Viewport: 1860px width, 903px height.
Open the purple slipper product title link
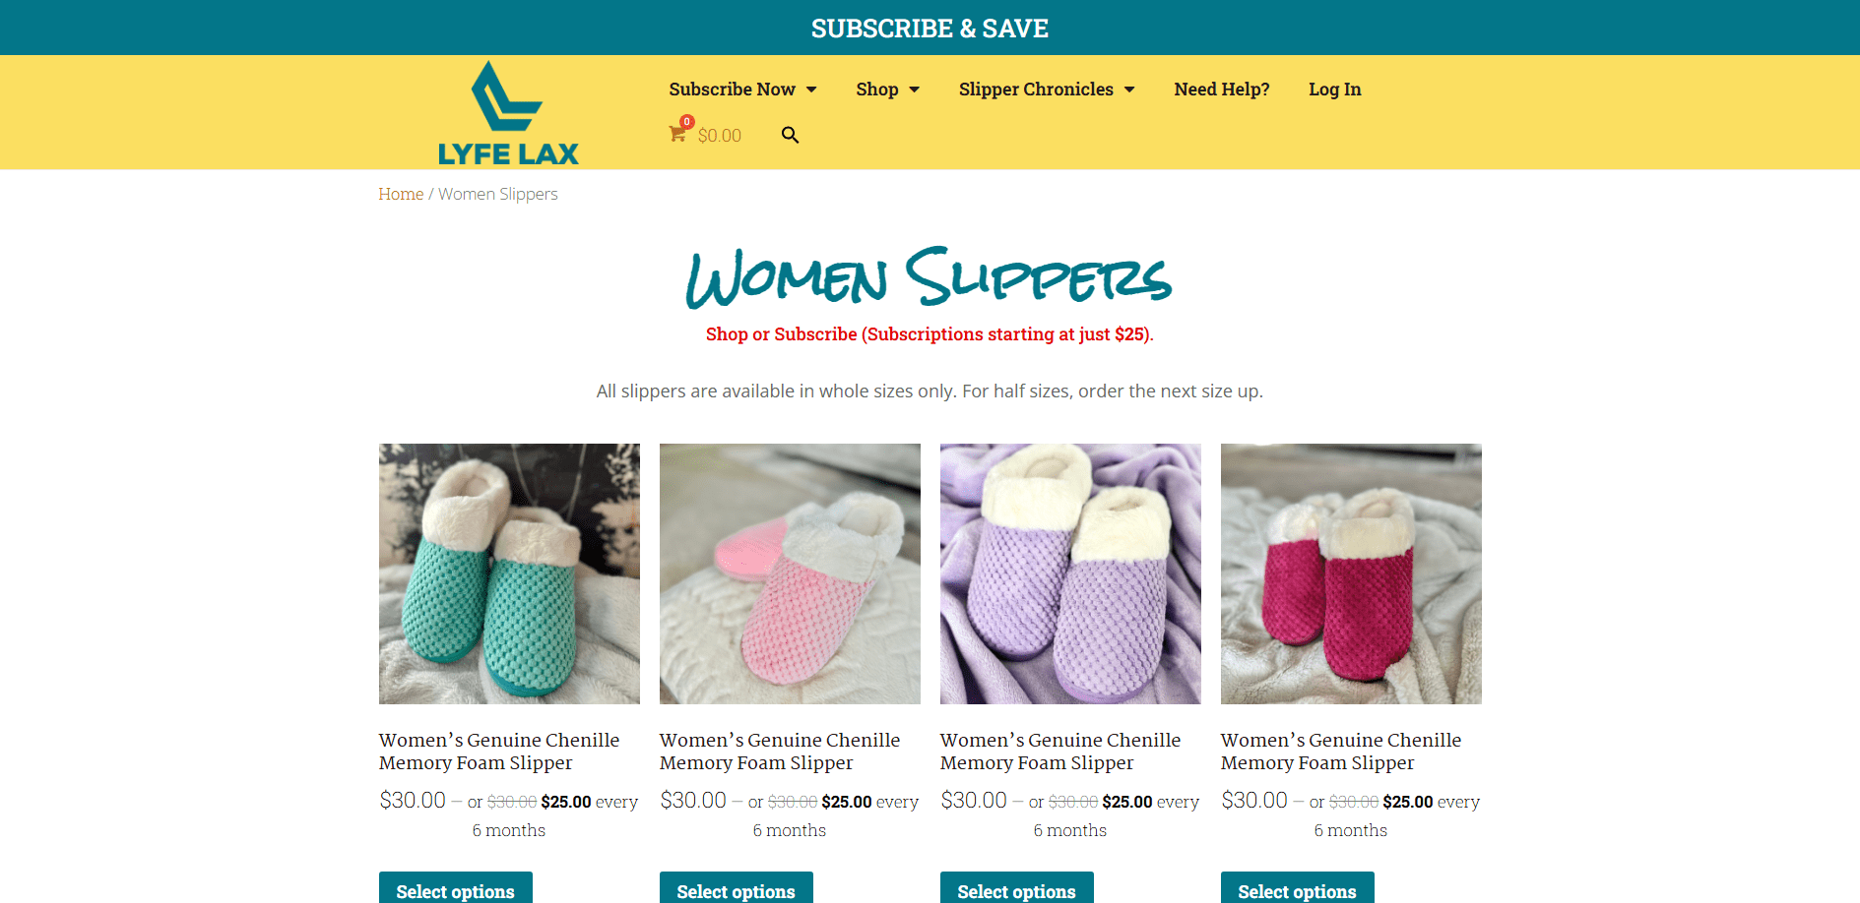click(1060, 752)
